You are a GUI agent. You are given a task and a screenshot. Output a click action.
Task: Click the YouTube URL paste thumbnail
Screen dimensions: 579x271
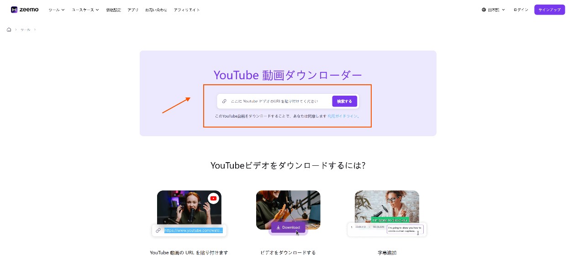pyautogui.click(x=189, y=214)
